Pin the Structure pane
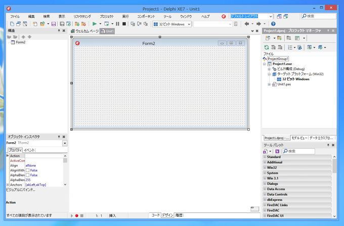Image resolution: width=344 pixels, height=226 pixels. (x=59, y=31)
